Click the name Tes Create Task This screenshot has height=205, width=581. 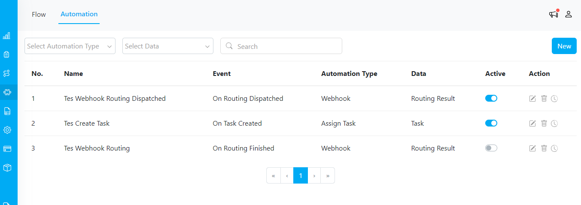[x=87, y=124]
